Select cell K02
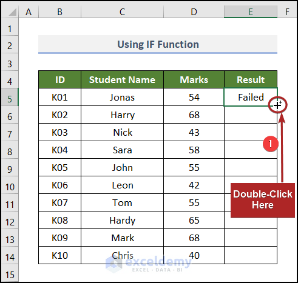 tap(59, 115)
